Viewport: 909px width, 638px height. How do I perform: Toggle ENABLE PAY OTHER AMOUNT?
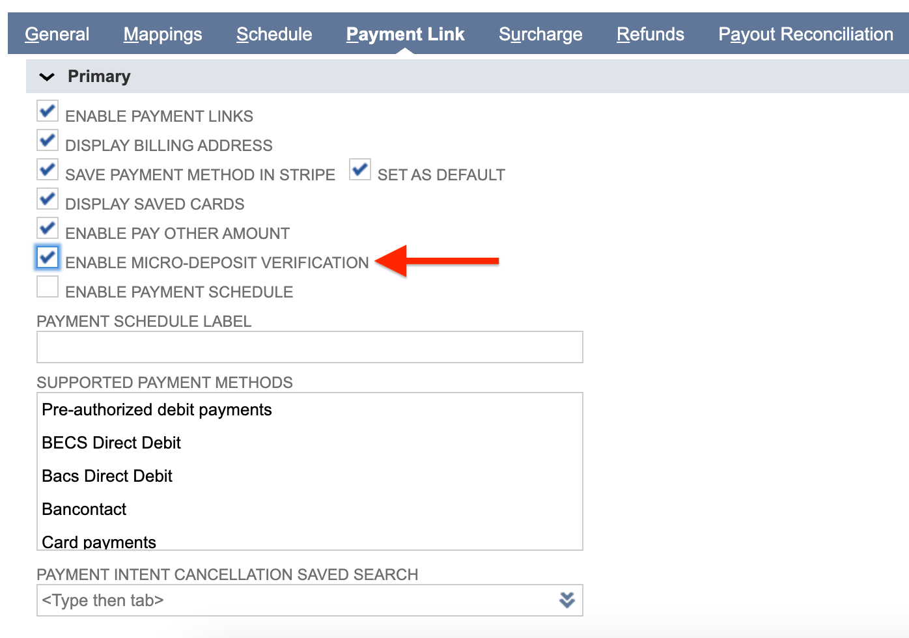pos(47,228)
